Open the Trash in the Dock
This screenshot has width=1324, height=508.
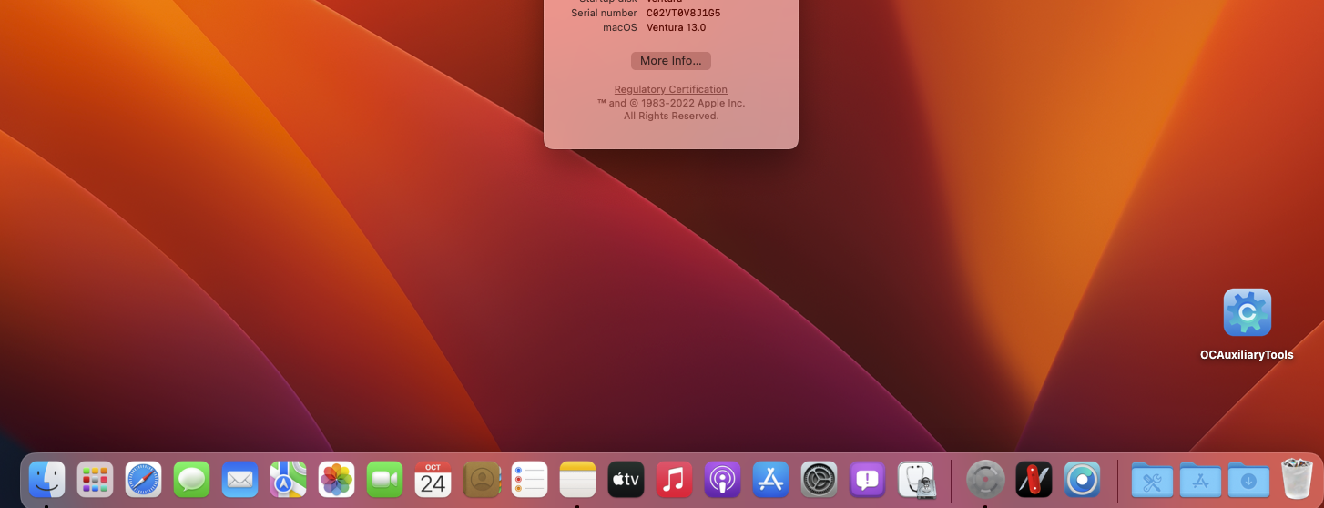(x=1297, y=479)
